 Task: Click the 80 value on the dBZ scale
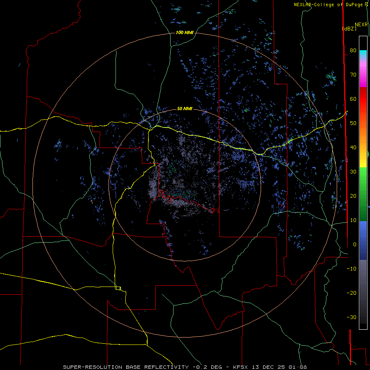(353, 50)
